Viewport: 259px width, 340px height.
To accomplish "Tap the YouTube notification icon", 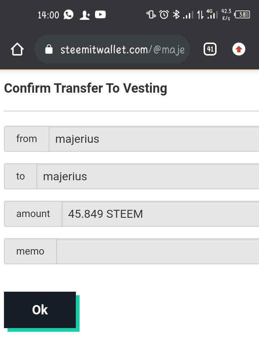I will (x=100, y=15).
